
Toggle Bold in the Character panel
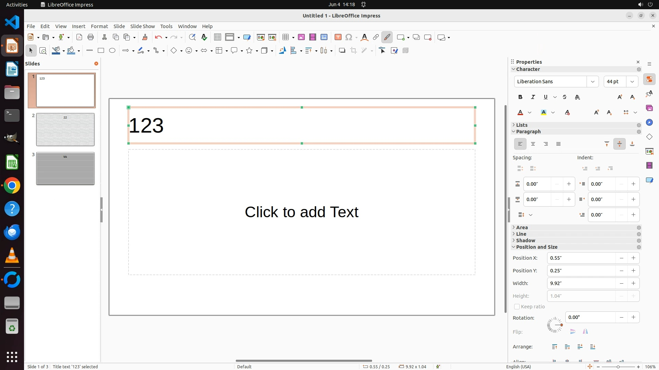tap(520, 97)
